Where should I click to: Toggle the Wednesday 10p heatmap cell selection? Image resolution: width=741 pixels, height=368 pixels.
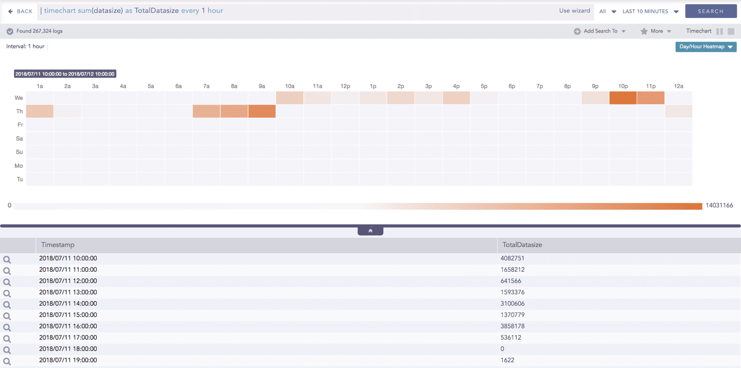click(623, 97)
